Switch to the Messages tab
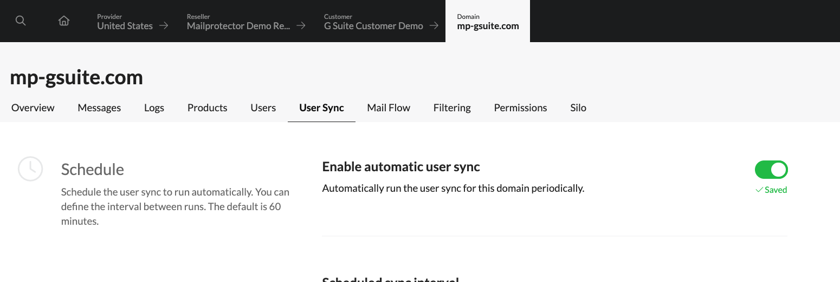 (99, 108)
